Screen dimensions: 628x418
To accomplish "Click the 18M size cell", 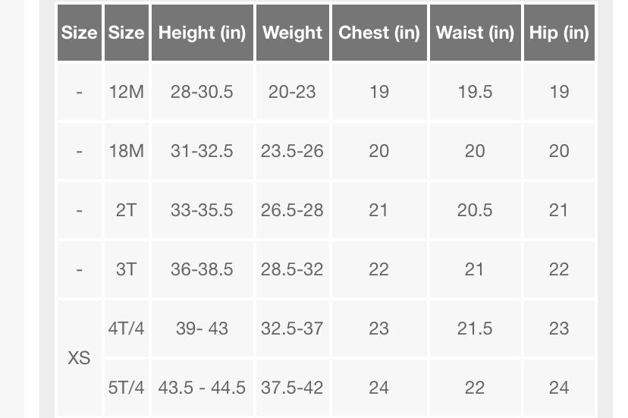I will [126, 151].
